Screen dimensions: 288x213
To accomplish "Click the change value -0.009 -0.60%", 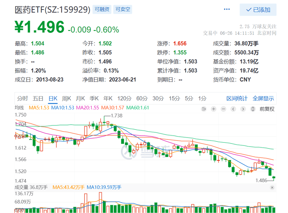I will pos(94,30).
